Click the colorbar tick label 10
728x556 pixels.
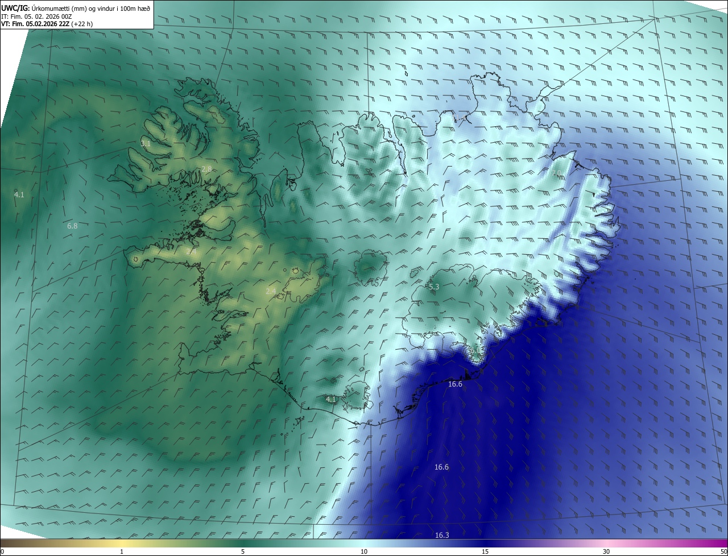tap(364, 551)
